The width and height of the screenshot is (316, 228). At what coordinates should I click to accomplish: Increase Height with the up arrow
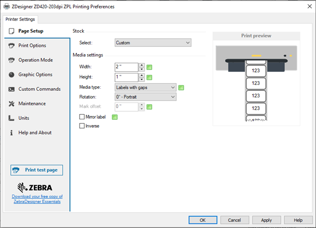coord(142,75)
